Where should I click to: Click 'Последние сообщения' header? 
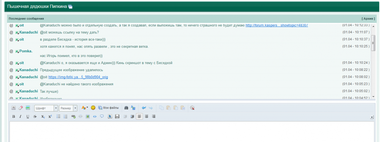(26, 19)
